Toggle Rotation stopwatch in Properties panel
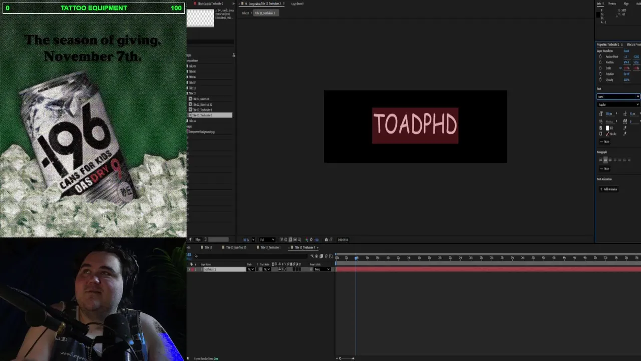The image size is (641, 361). pos(601,74)
